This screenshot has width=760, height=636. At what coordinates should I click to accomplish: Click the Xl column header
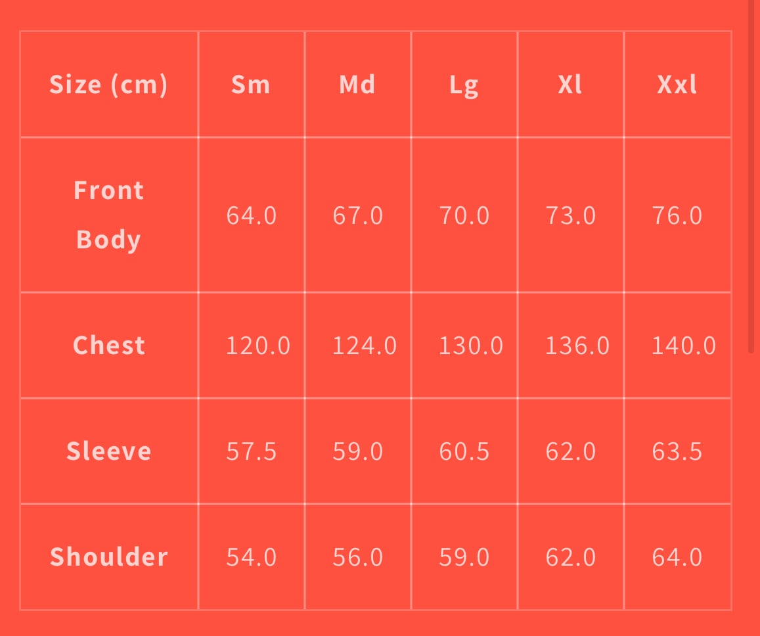point(570,85)
